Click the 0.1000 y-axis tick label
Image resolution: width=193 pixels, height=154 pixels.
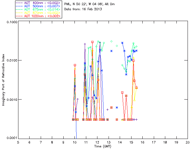tap(12, 22)
